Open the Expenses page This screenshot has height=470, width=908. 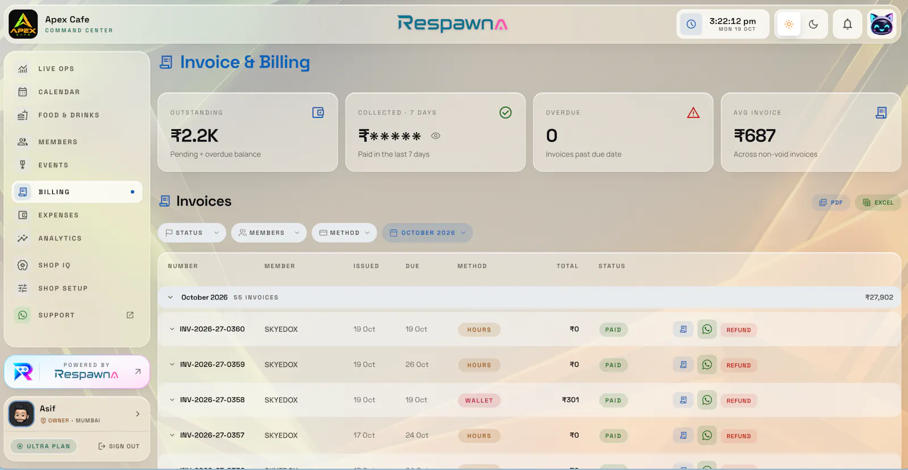pos(77,215)
